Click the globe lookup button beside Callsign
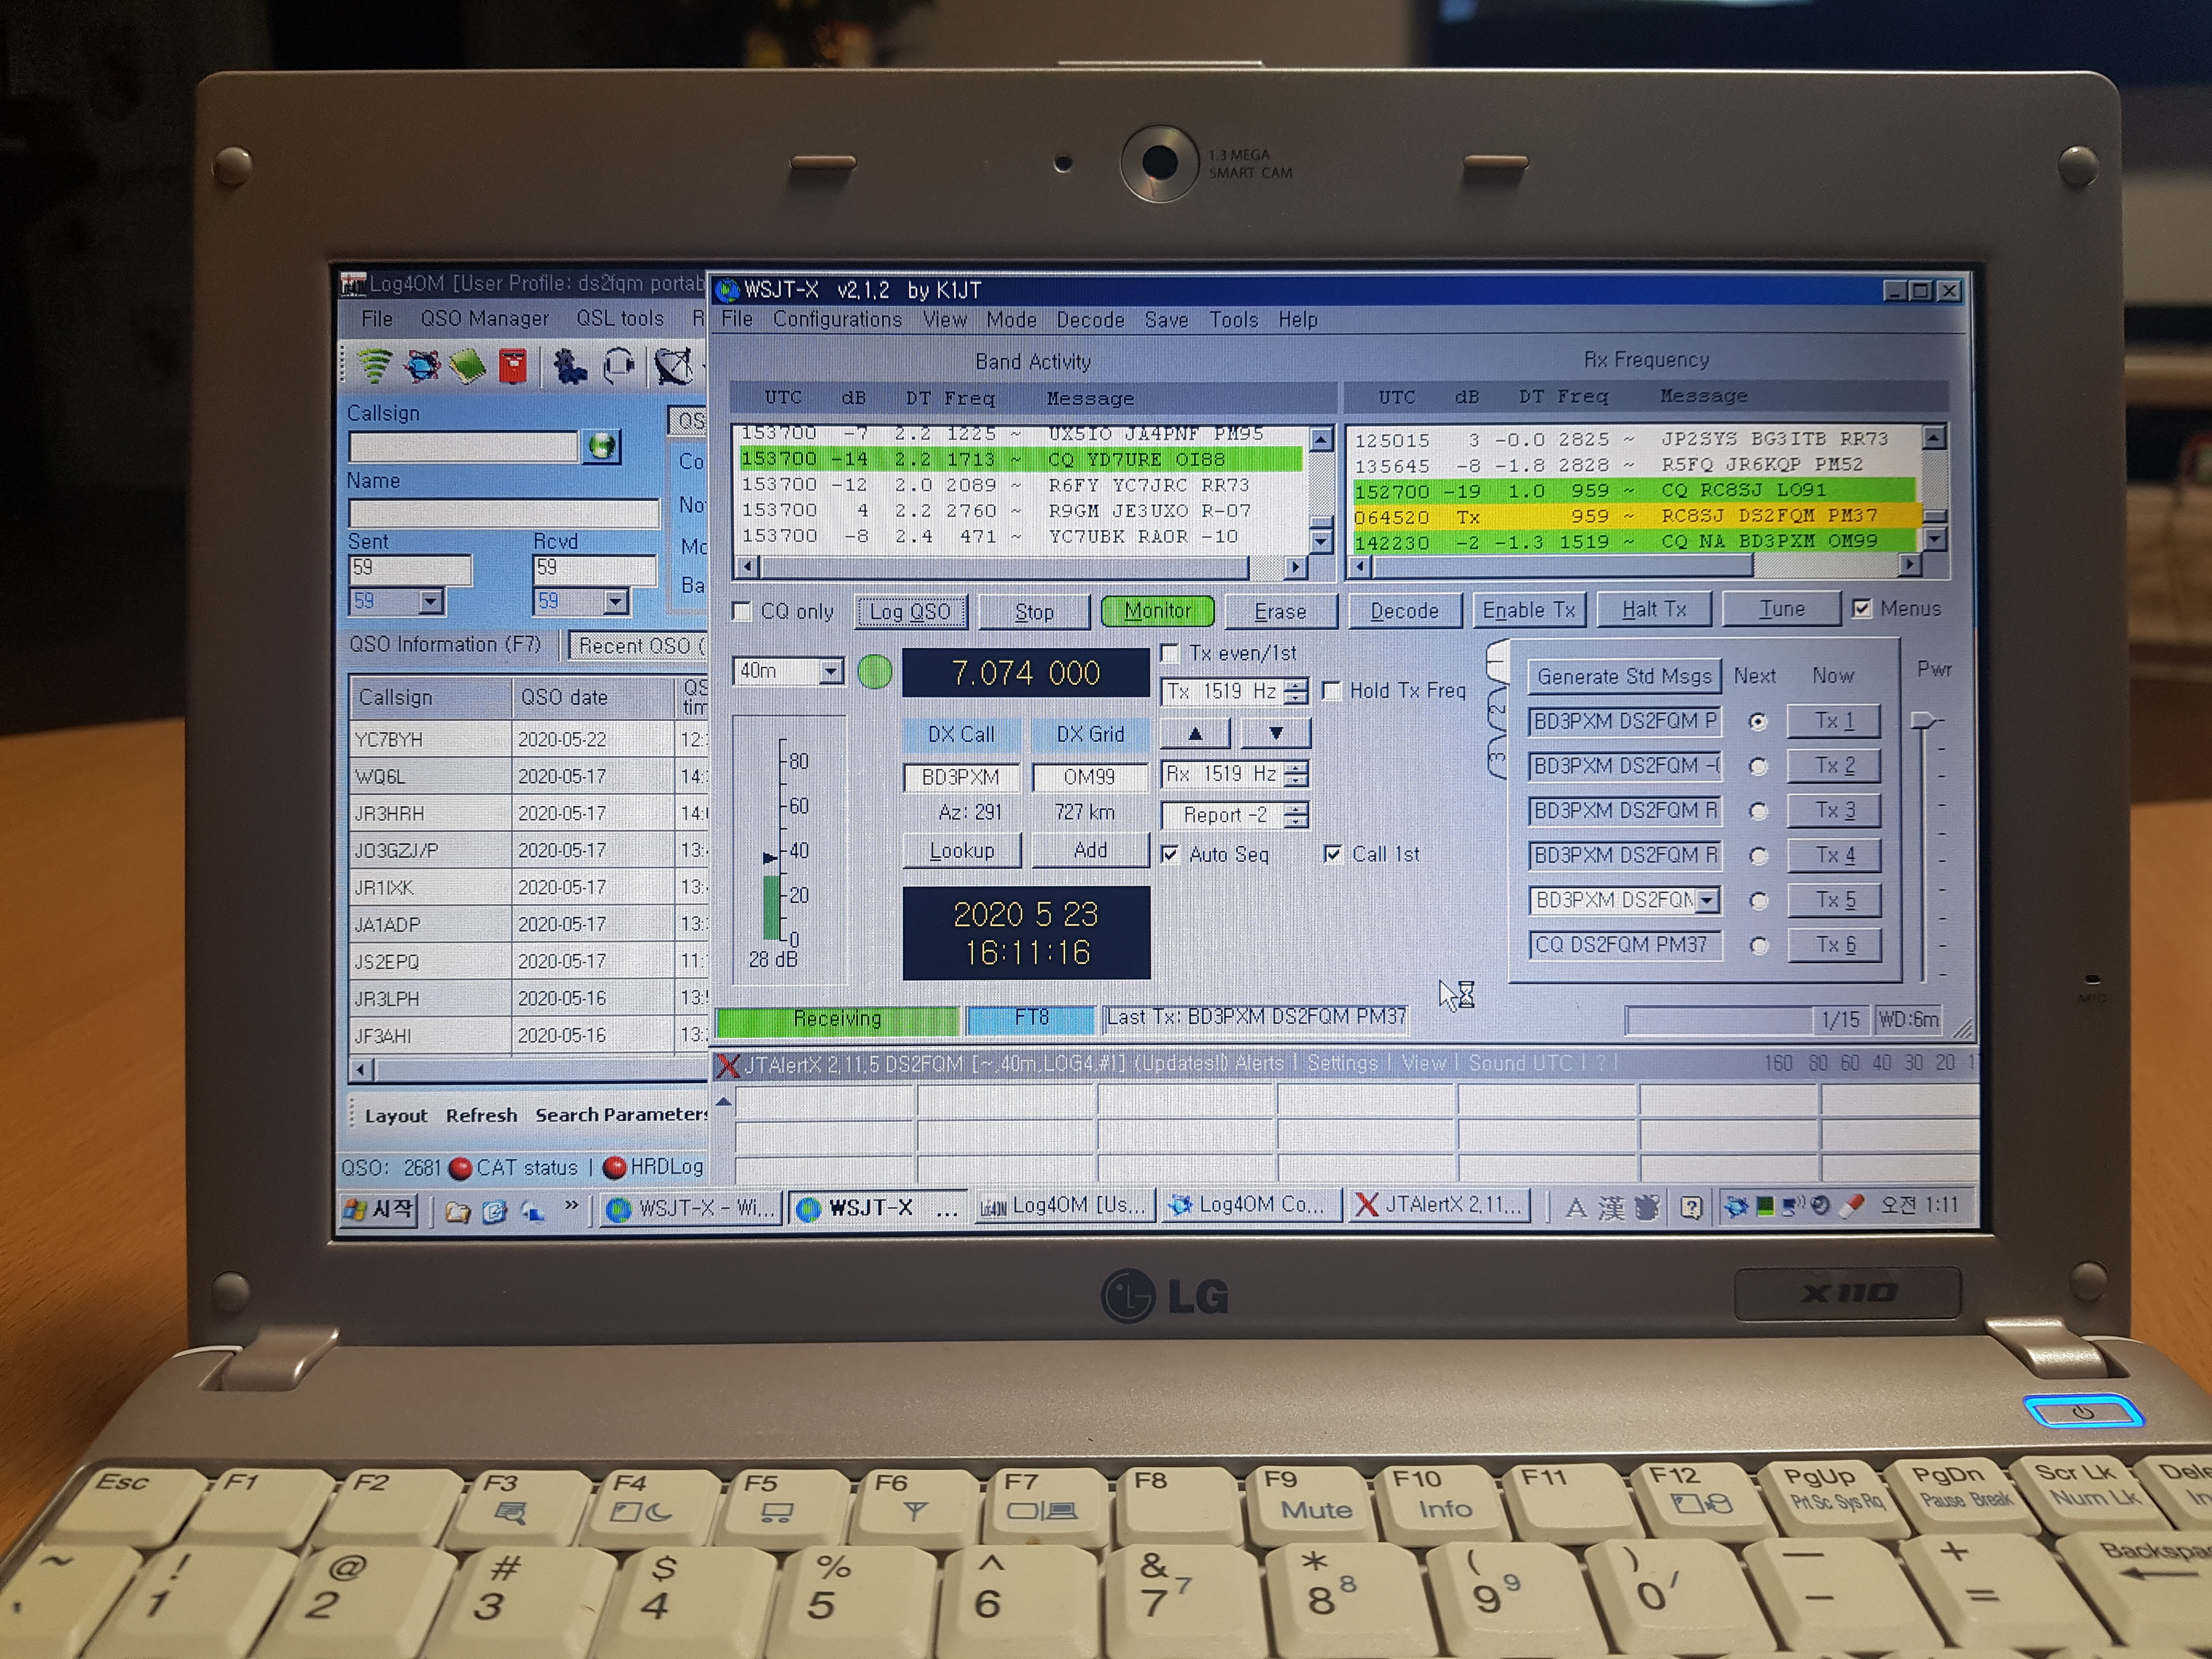This screenshot has width=2212, height=1659. tap(602, 446)
